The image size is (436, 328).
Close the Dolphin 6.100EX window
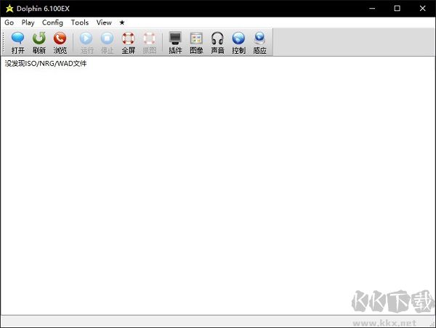tap(422, 9)
